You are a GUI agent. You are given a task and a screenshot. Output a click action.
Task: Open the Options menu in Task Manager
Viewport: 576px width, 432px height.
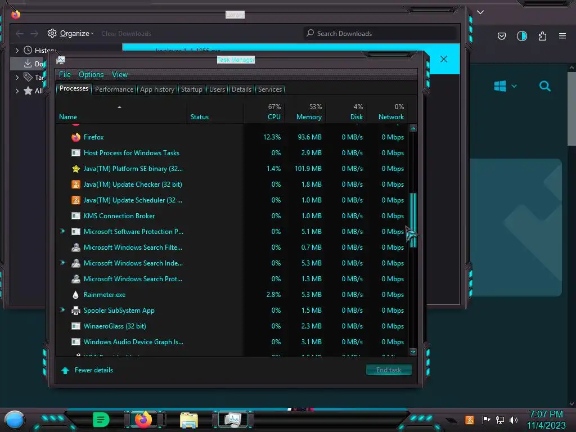click(x=91, y=75)
